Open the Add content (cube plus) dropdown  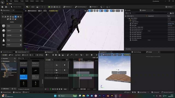[x=28, y=7]
